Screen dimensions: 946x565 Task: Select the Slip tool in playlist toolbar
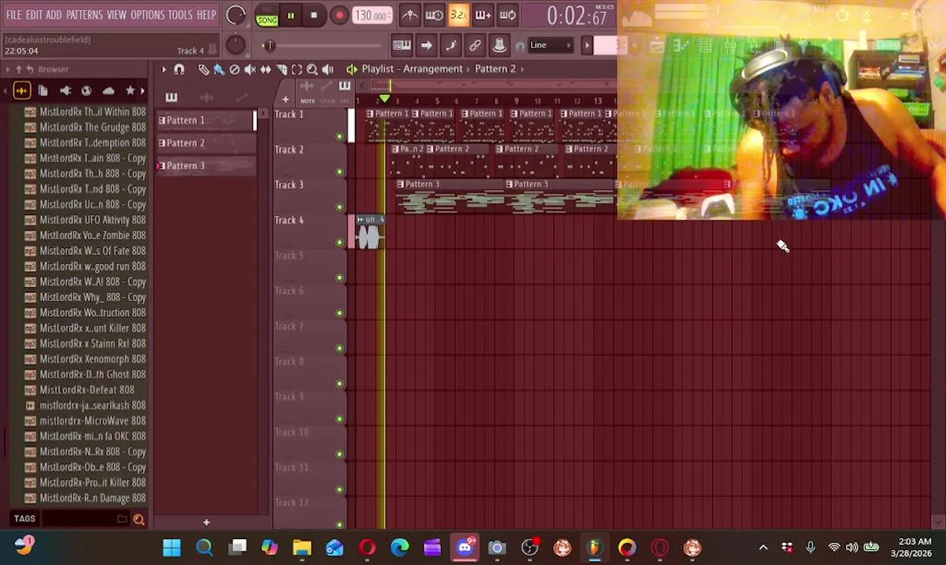click(266, 69)
